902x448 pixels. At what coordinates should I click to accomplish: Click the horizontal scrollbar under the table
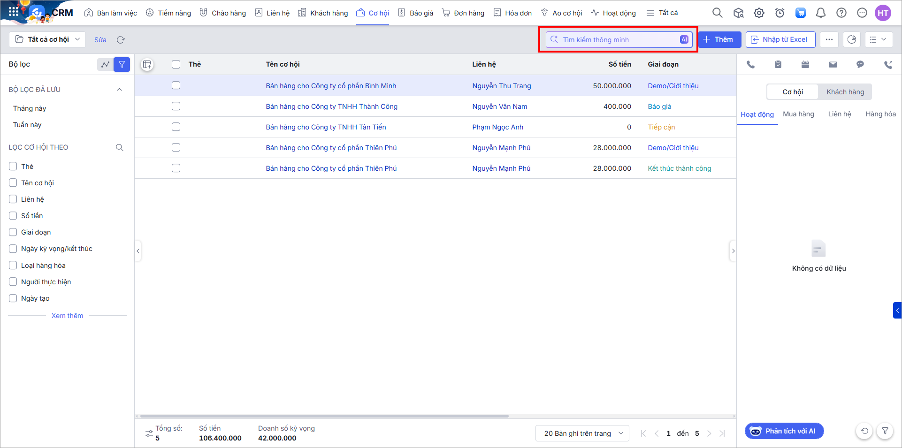pos(324,416)
